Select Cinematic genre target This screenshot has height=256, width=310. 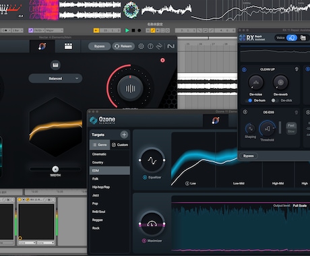pos(110,154)
